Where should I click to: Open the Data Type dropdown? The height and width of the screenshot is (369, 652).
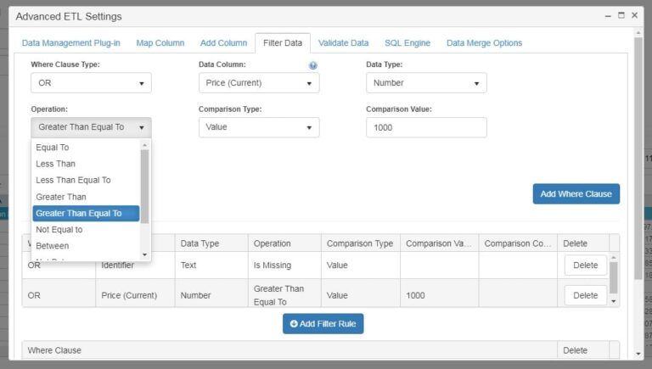pyautogui.click(x=426, y=83)
